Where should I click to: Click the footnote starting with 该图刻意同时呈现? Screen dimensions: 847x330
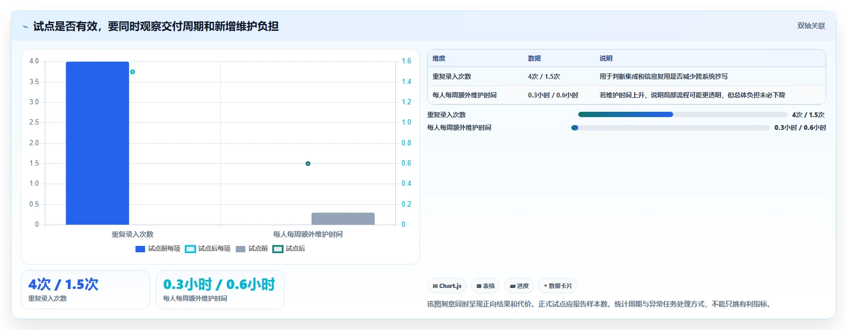click(600, 304)
